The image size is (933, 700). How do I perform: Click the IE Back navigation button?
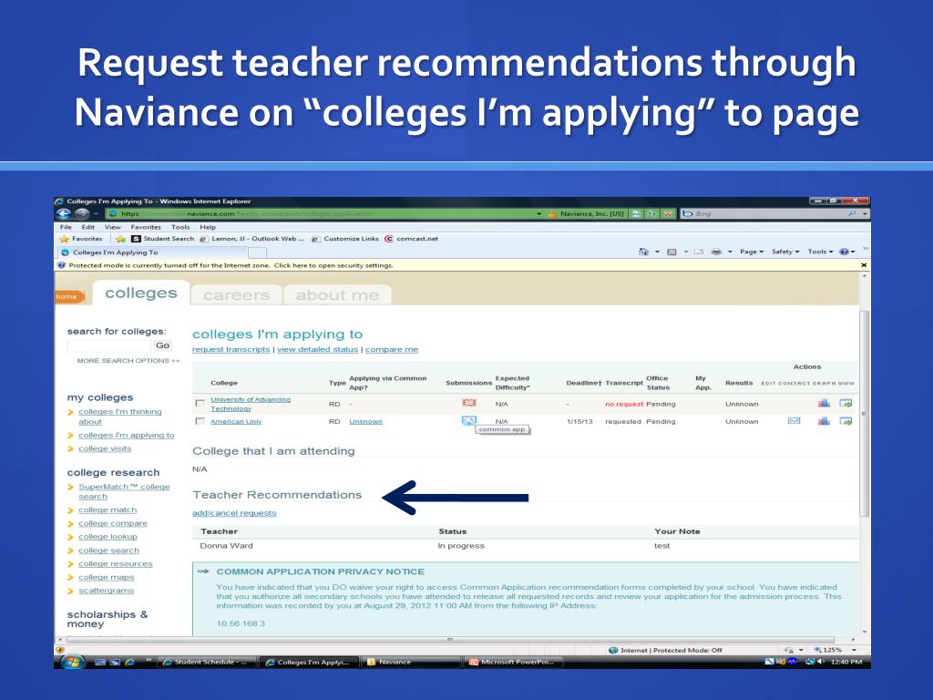click(x=63, y=213)
